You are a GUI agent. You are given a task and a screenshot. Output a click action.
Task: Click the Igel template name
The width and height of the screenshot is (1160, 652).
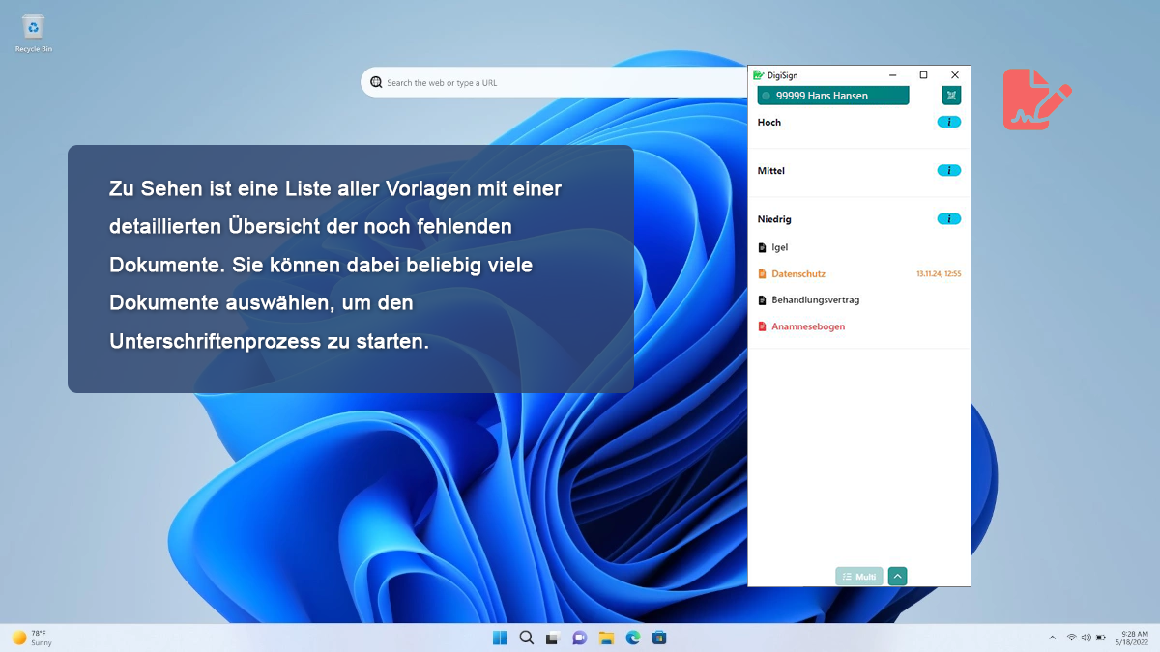click(x=780, y=247)
